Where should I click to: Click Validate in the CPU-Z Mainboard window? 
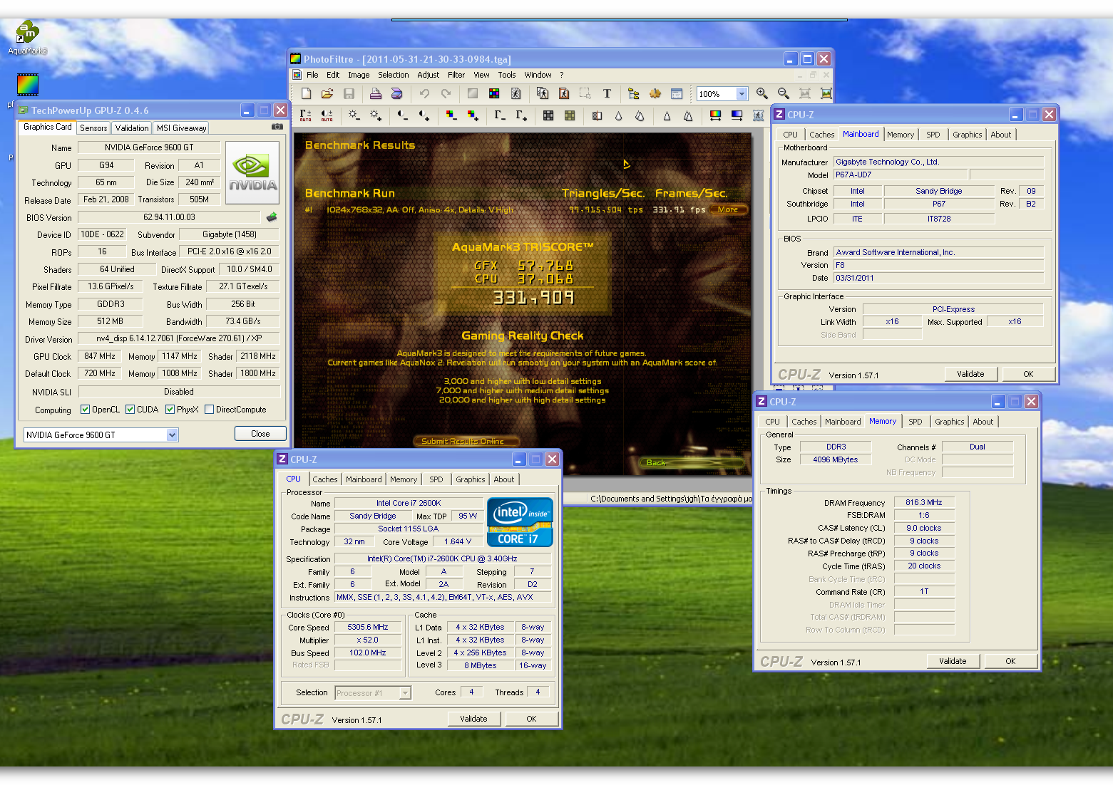click(x=970, y=374)
